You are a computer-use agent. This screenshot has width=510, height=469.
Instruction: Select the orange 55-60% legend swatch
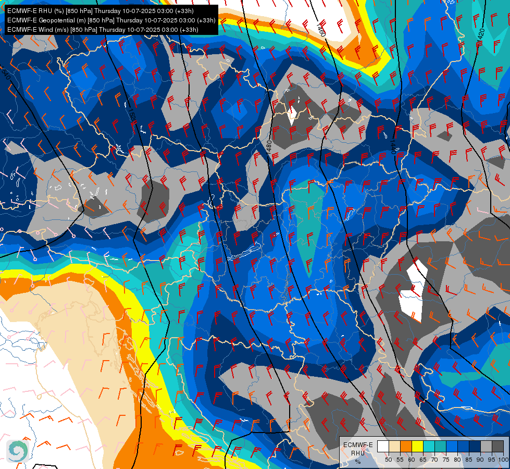click(x=406, y=446)
